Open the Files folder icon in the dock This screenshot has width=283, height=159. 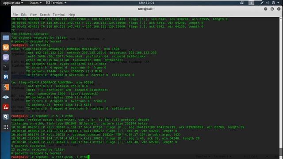point(6,38)
